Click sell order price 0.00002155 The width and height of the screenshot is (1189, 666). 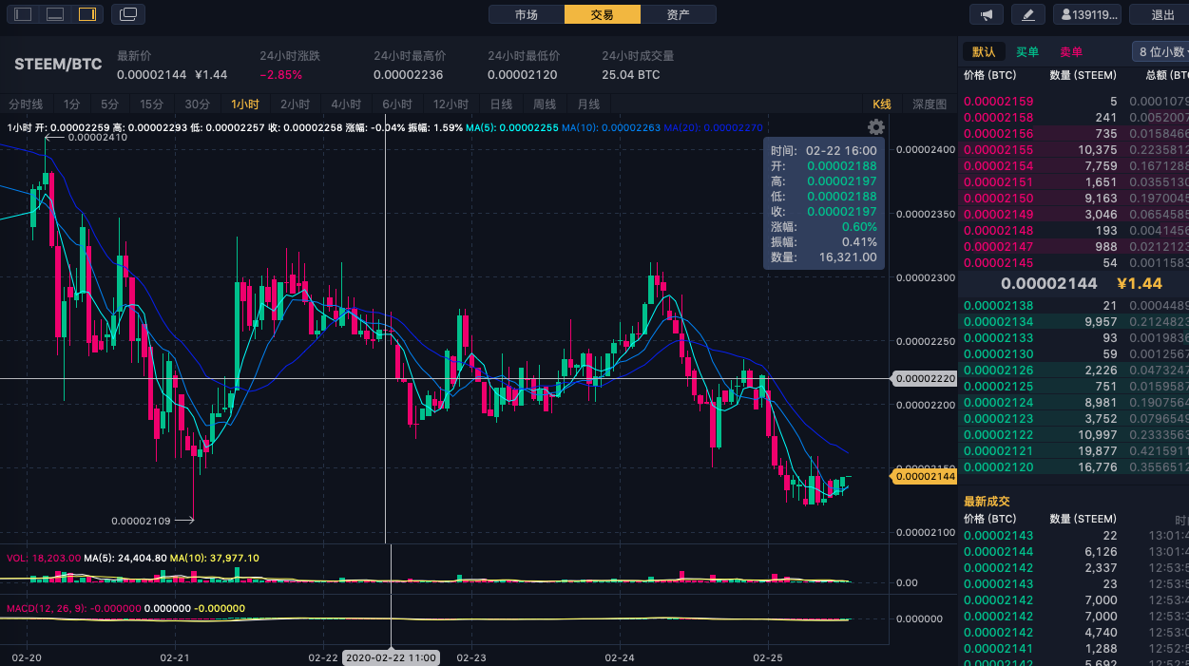point(998,149)
